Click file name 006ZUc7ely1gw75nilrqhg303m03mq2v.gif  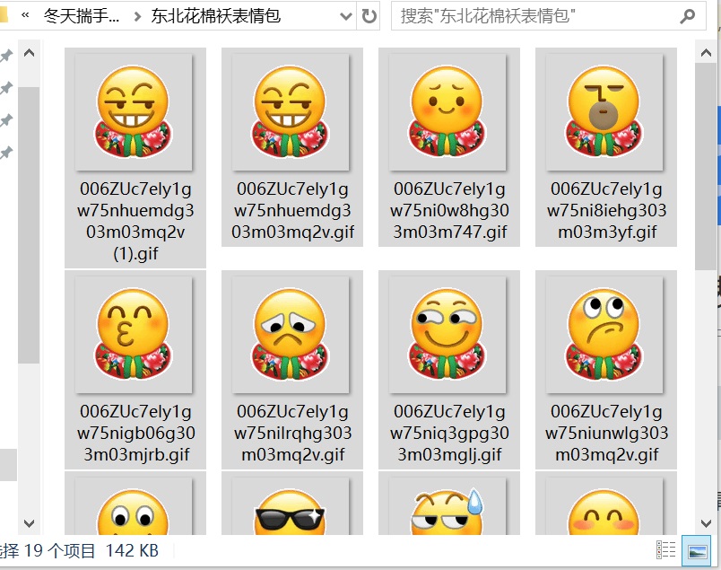click(292, 433)
